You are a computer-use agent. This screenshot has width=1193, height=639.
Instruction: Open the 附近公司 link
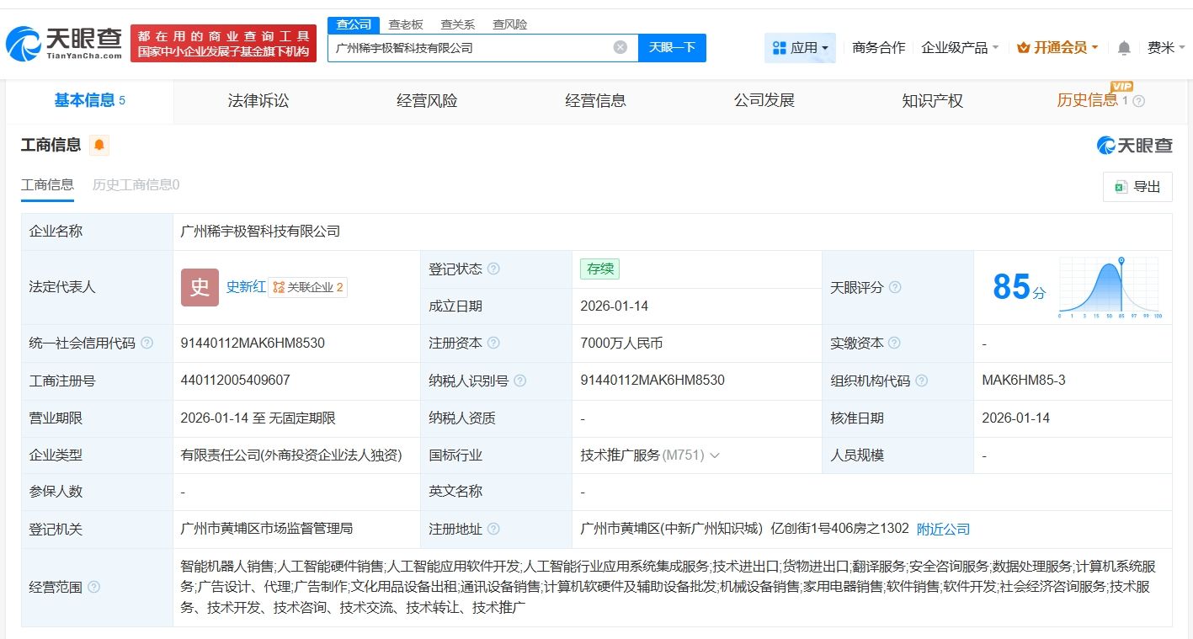(943, 530)
